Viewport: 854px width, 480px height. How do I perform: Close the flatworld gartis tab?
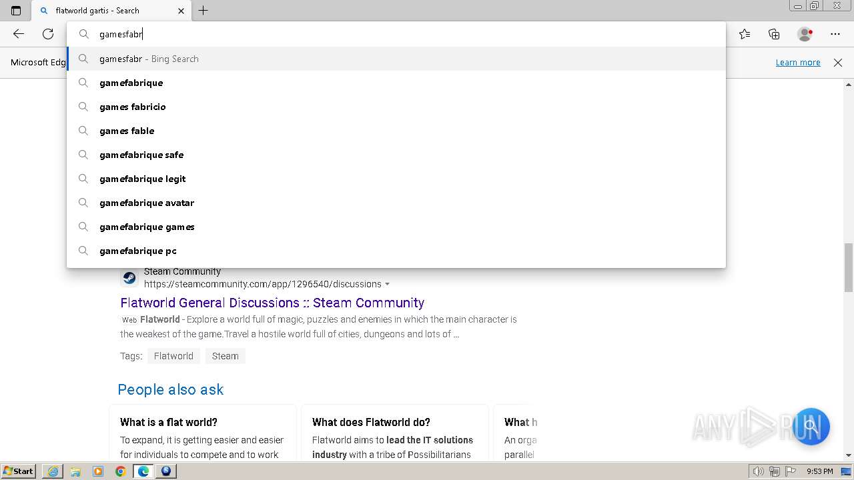(181, 11)
